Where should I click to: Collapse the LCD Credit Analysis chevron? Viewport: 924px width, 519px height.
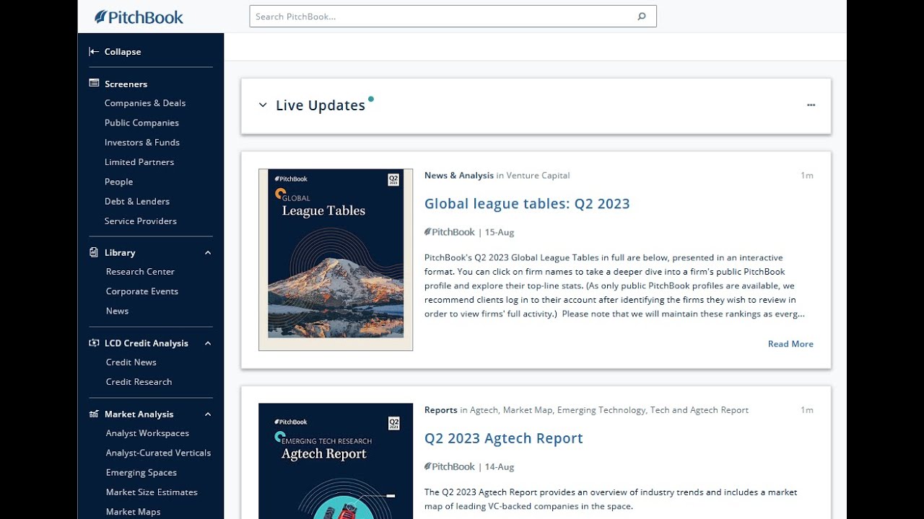pyautogui.click(x=208, y=344)
